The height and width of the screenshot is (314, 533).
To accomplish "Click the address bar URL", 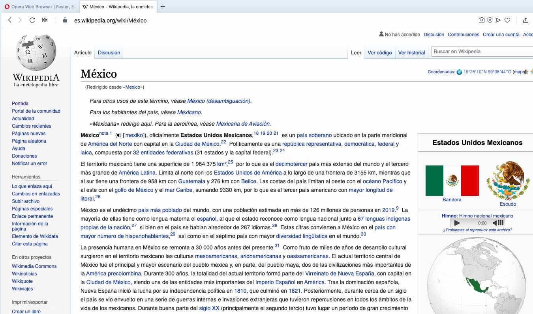I will click(x=111, y=20).
